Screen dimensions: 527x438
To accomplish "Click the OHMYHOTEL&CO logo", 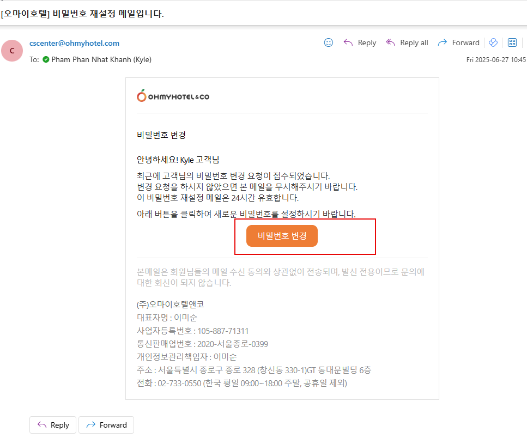I will click(x=173, y=96).
